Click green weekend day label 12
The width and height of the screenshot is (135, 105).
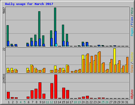51,102
